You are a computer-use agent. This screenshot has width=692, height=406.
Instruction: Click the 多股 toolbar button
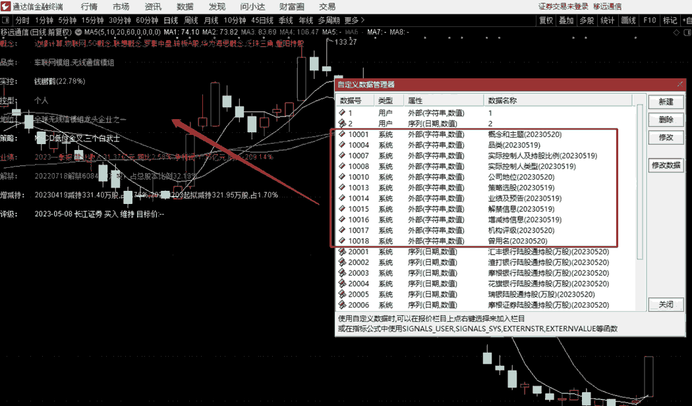pos(587,20)
